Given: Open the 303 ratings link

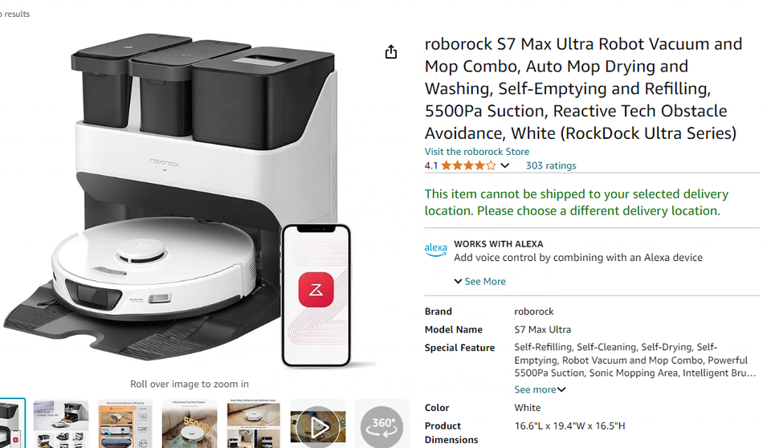Looking at the screenshot, I should click(x=551, y=165).
